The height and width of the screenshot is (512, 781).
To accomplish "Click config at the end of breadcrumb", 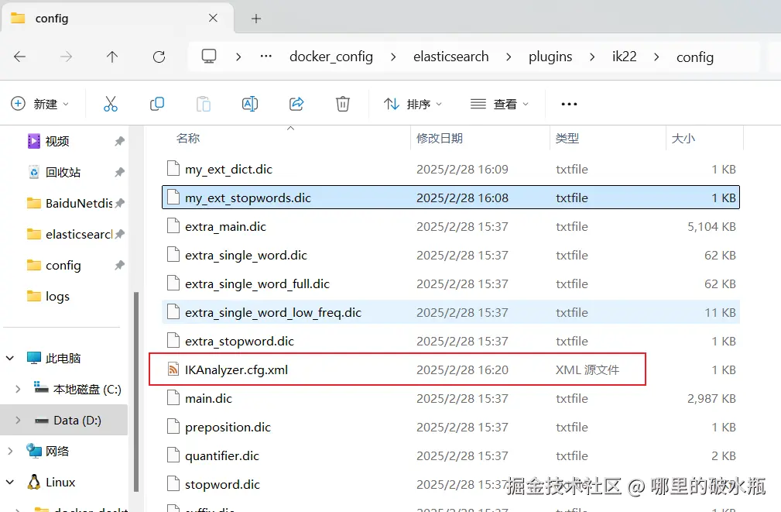I will point(695,57).
